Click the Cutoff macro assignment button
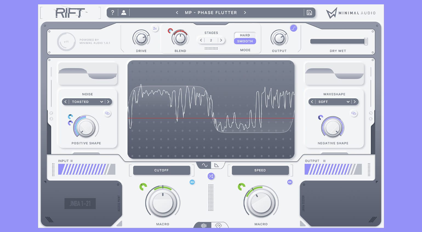422x232 pixels. [x=161, y=170]
